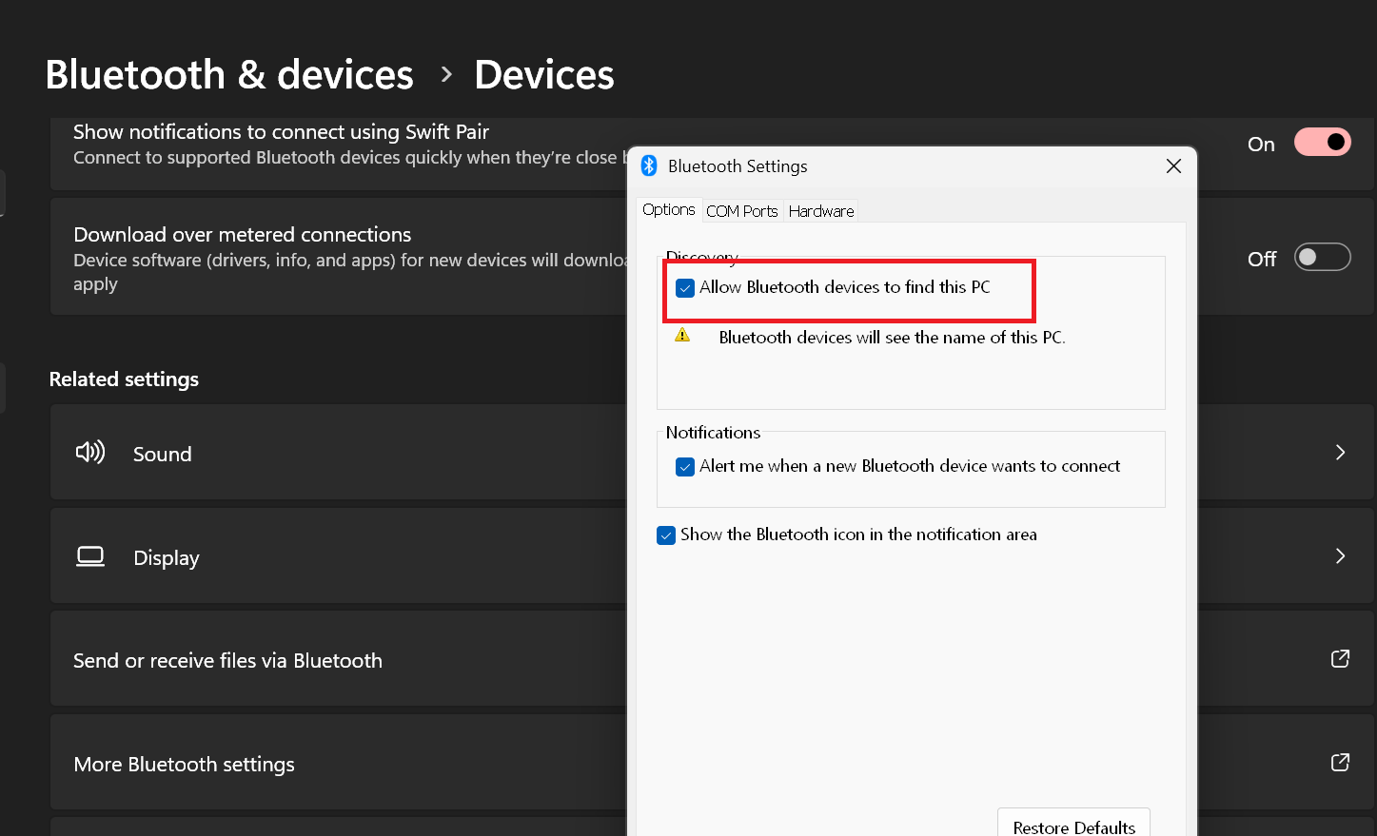Click the Restore Defaults button

[1073, 826]
